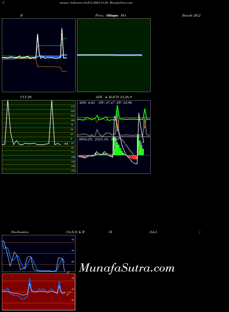The width and height of the screenshot is (229, 312).
Task: Click the CCI current value '-44' label
Action: [66, 144]
